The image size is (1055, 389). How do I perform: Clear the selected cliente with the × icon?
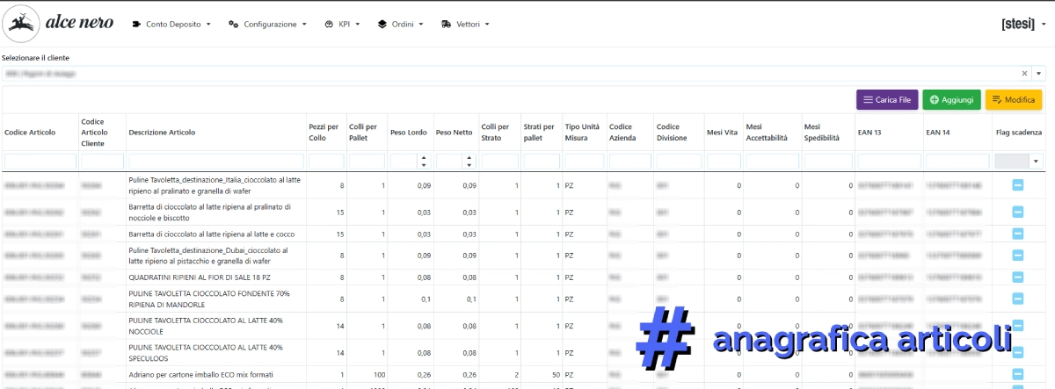tap(1024, 74)
